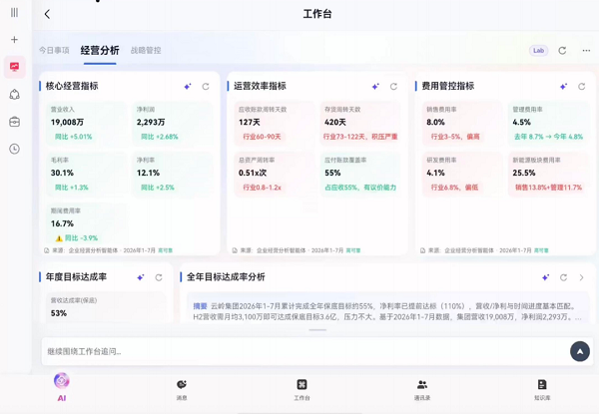Screen dimensions: 599x414
Task: Click the 摘要 label in the analysis
Action: point(200,306)
